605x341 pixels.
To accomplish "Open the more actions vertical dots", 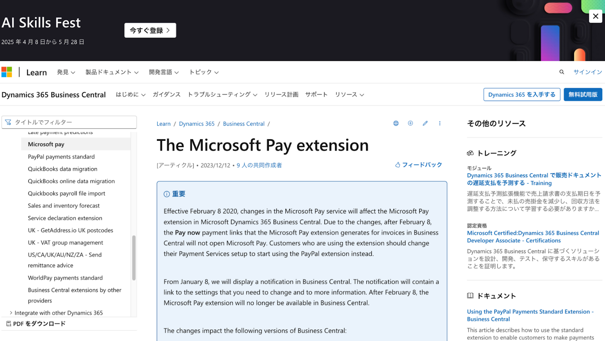I will (x=440, y=123).
